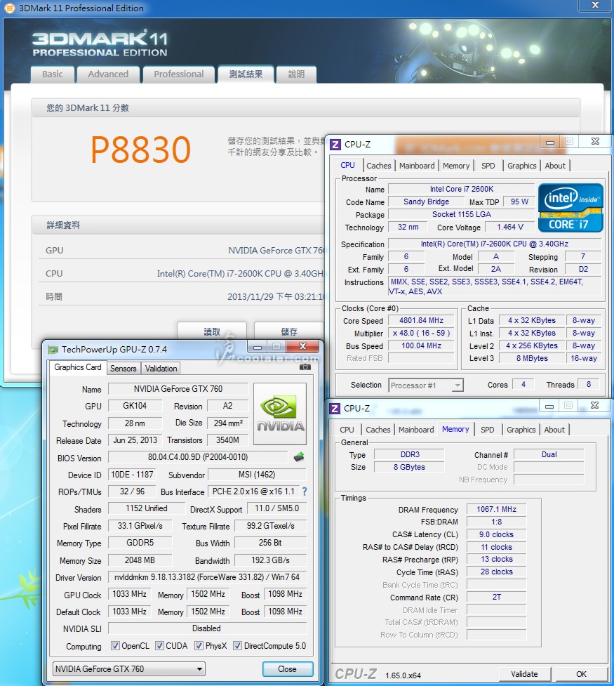The height and width of the screenshot is (686, 614).
Task: Switch to the Validation tab in GPU-Z
Action: [x=161, y=369]
